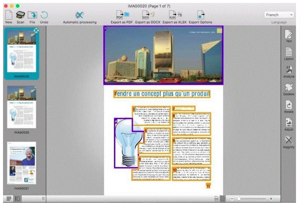The height and width of the screenshot is (208, 301).
Task: Zoom in with the plus button
Action: click(x=271, y=199)
